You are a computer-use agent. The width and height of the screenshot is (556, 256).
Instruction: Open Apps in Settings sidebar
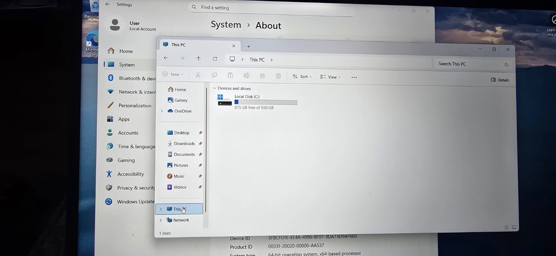coord(118,119)
